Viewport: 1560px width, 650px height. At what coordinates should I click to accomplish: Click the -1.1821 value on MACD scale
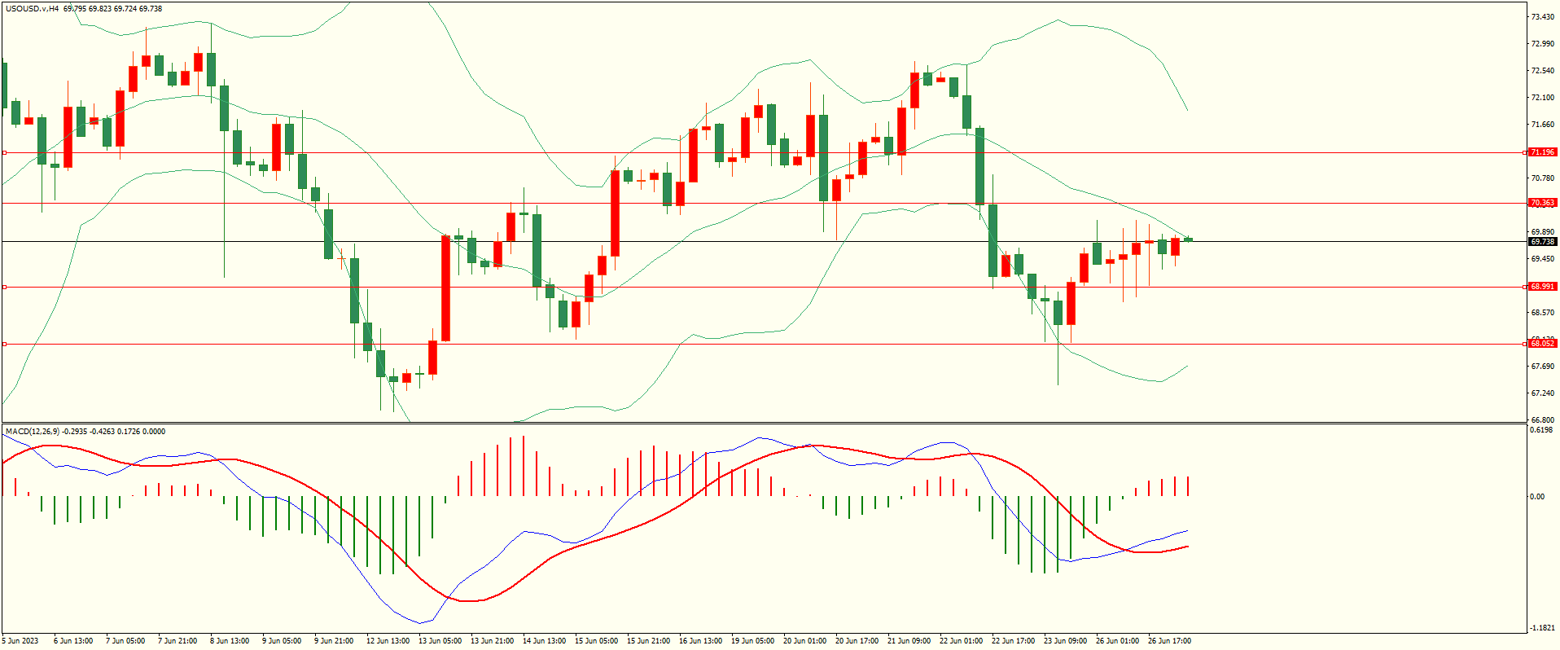pyautogui.click(x=1542, y=628)
